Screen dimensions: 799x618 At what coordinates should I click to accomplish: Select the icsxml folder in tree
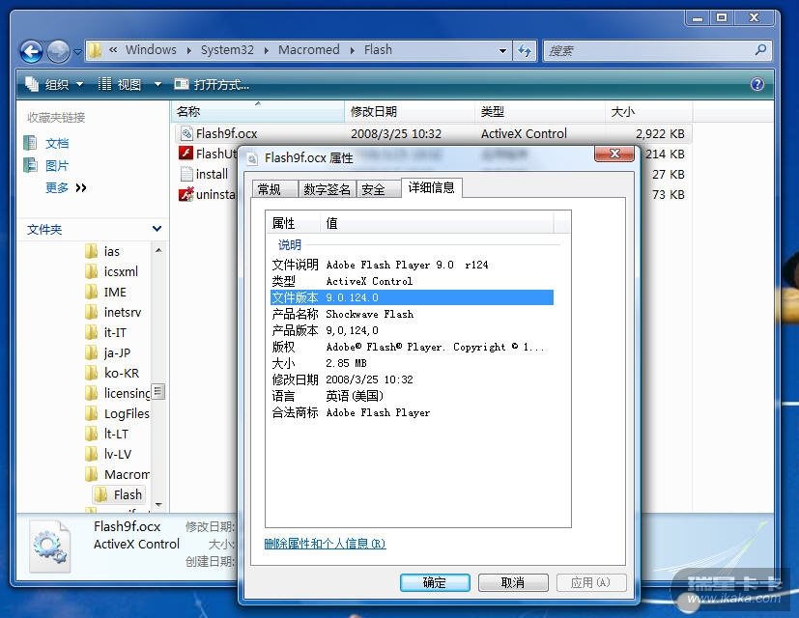click(x=121, y=271)
